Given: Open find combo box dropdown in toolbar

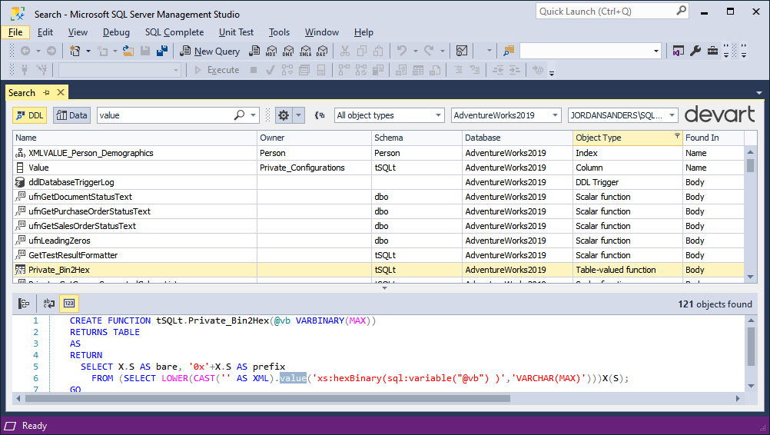Looking at the screenshot, I should coord(656,51).
